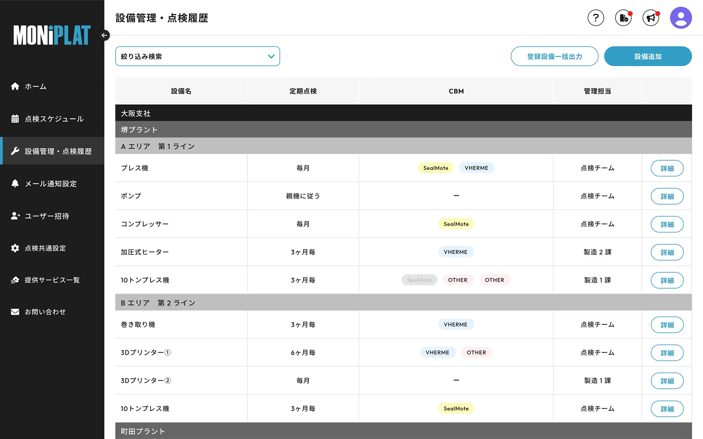Click 設備追加 button to add equipment
Image resolution: width=703 pixels, height=439 pixels.
point(649,56)
